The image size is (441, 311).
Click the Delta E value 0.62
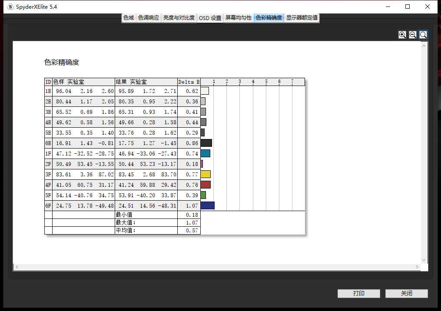point(192,91)
